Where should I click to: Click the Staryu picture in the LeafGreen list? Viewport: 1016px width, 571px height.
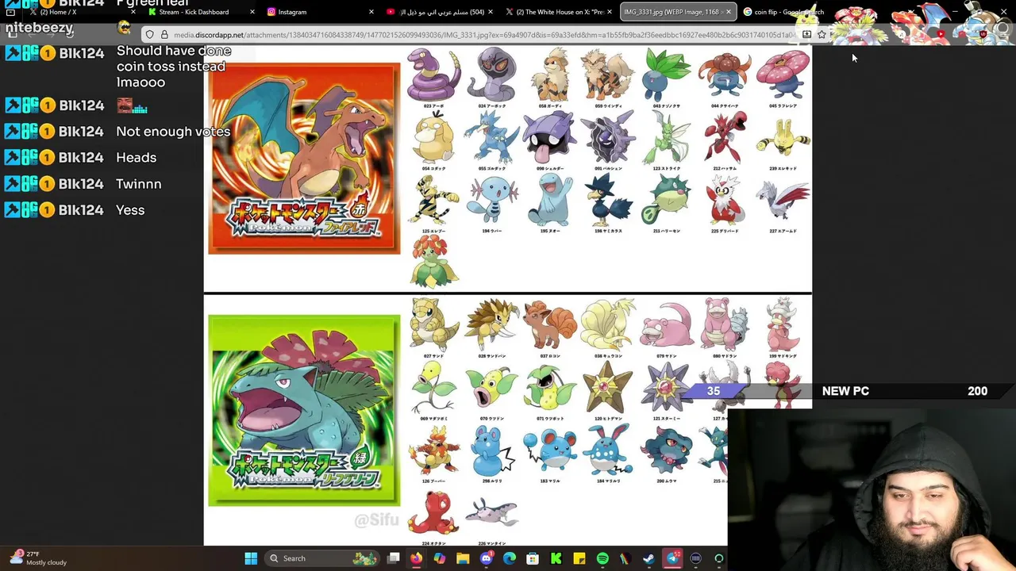pos(608,388)
